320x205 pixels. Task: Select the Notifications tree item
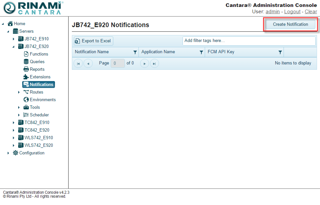tap(41, 84)
